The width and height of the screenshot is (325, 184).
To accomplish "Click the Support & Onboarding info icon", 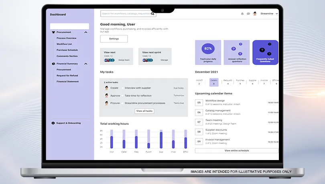I will 53,123.
